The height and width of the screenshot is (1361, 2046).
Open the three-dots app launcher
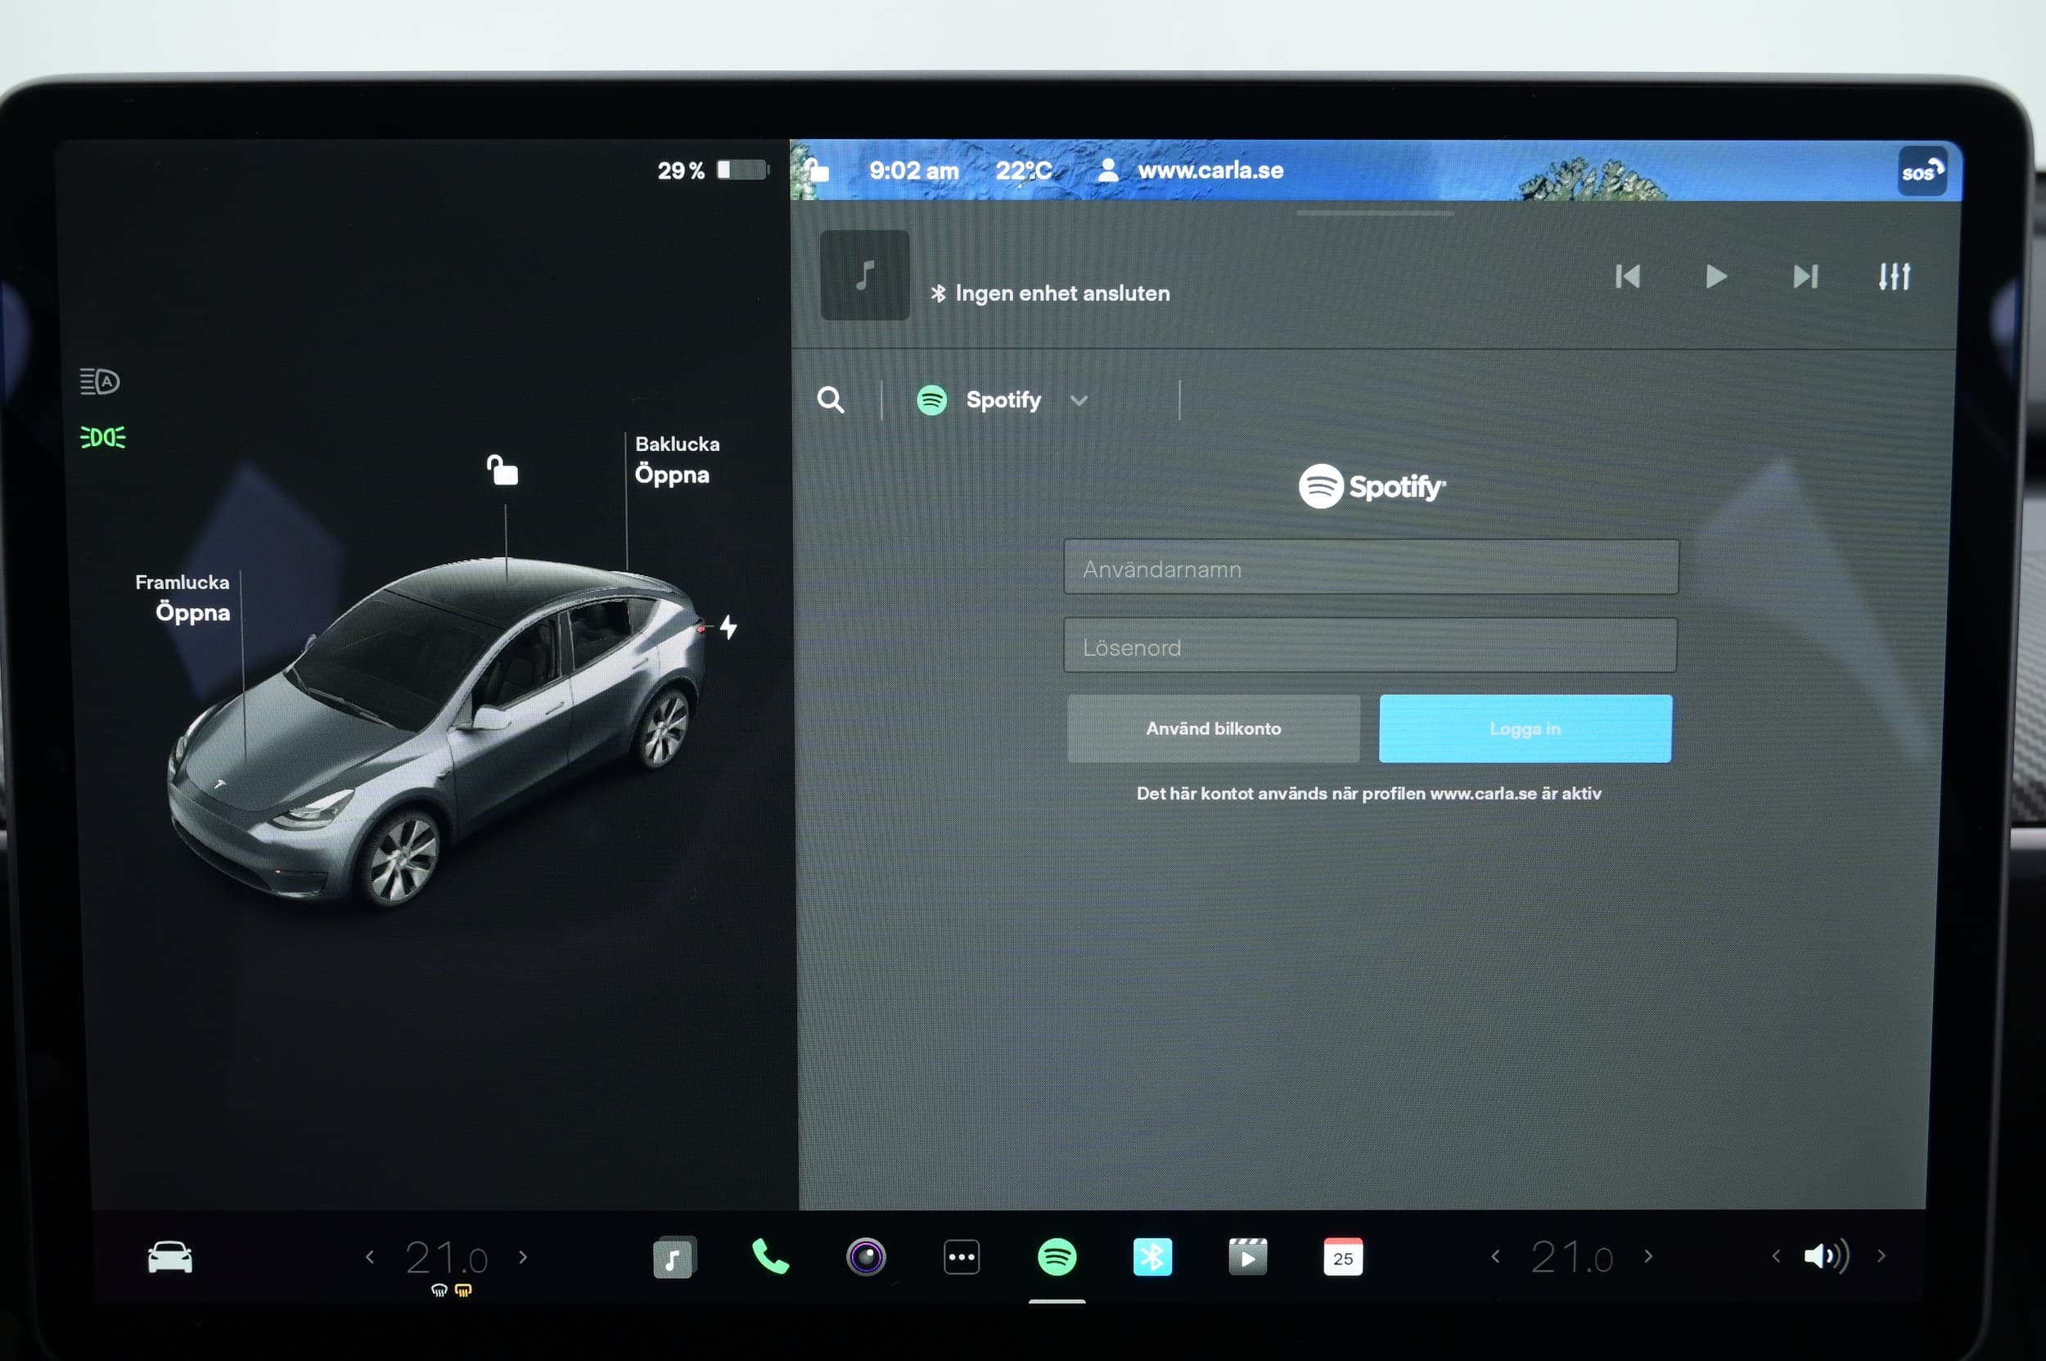(x=961, y=1257)
